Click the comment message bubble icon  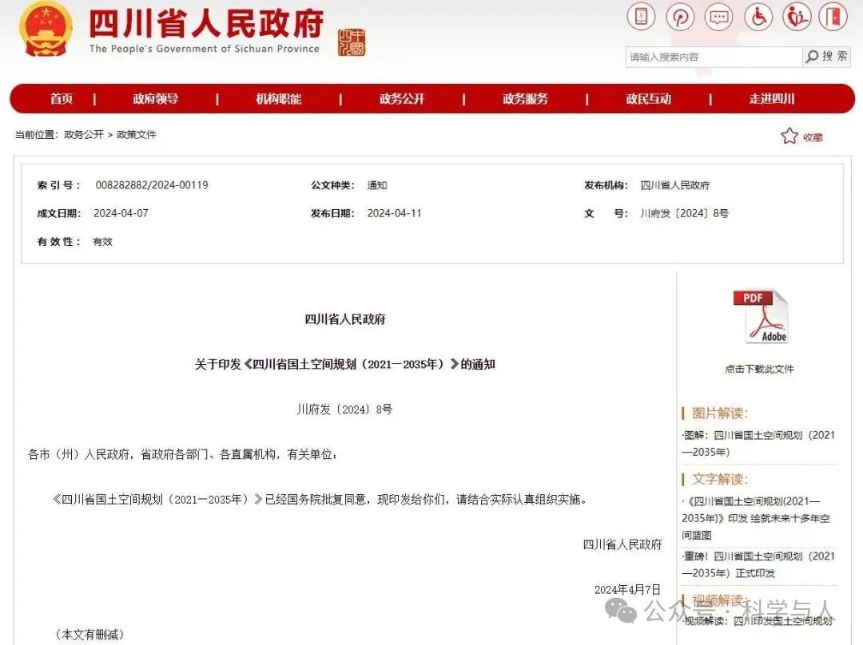coord(718,17)
